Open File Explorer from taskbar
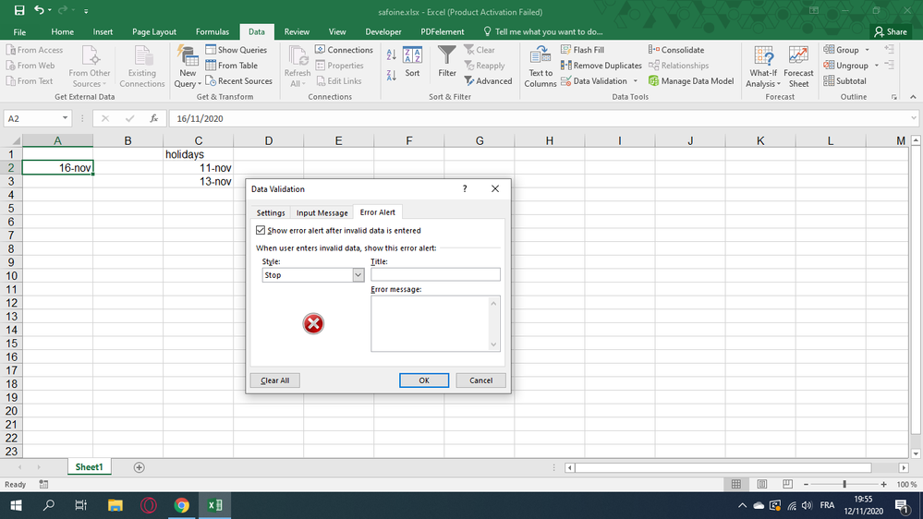 coord(115,505)
